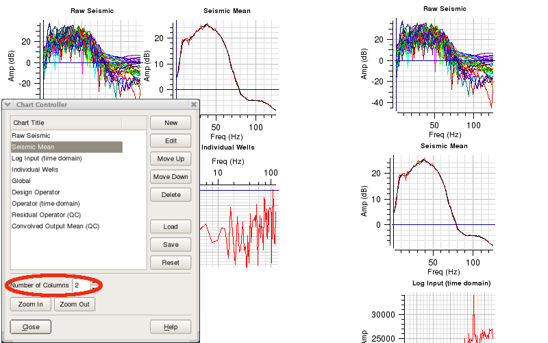Select Log Input (time domain) entry
This screenshot has width=548, height=343.
coord(47,158)
